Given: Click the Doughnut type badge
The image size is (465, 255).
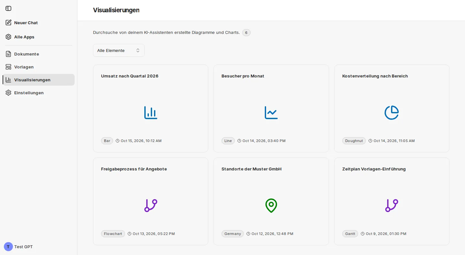Looking at the screenshot, I should click(354, 141).
